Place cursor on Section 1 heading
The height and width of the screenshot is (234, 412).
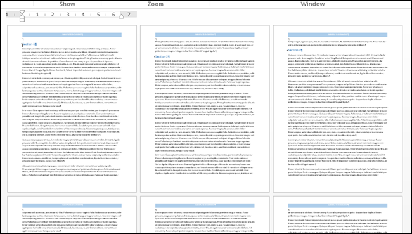pos(29,44)
